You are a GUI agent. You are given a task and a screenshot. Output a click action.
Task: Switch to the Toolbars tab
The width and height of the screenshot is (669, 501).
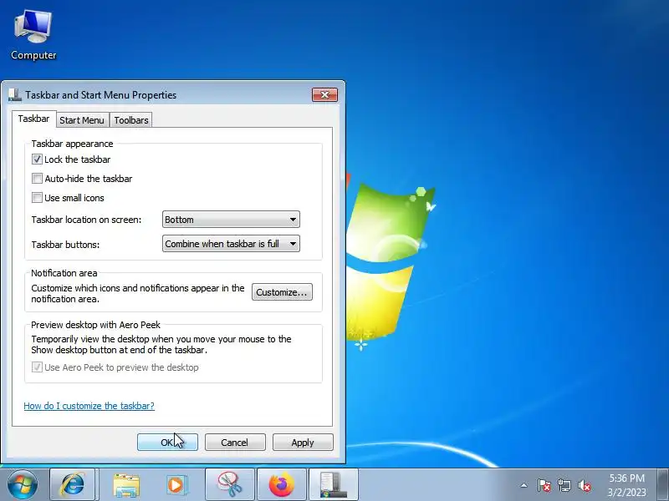point(131,120)
